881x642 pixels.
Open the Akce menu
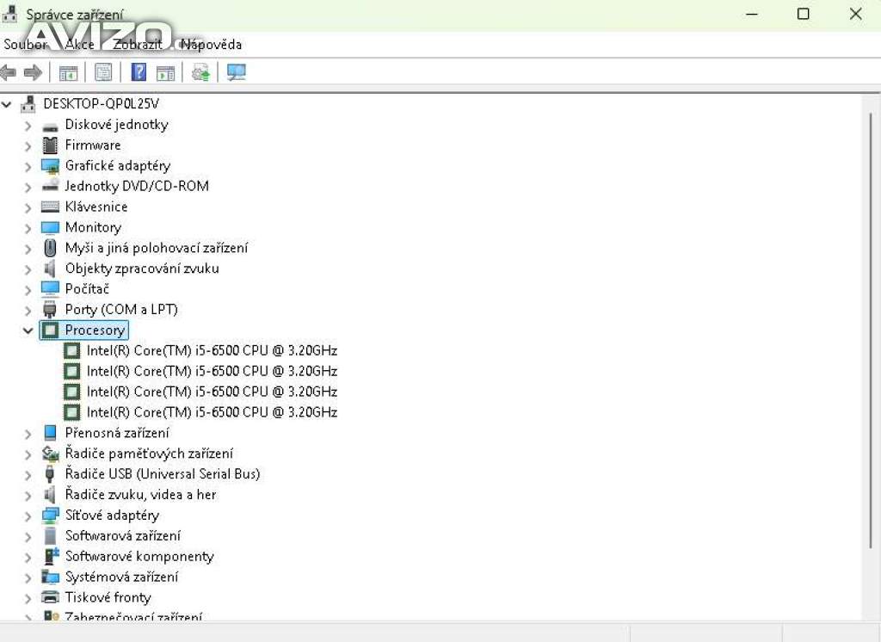pos(79,45)
